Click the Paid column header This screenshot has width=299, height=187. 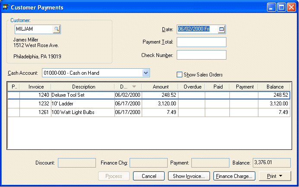pos(217,87)
